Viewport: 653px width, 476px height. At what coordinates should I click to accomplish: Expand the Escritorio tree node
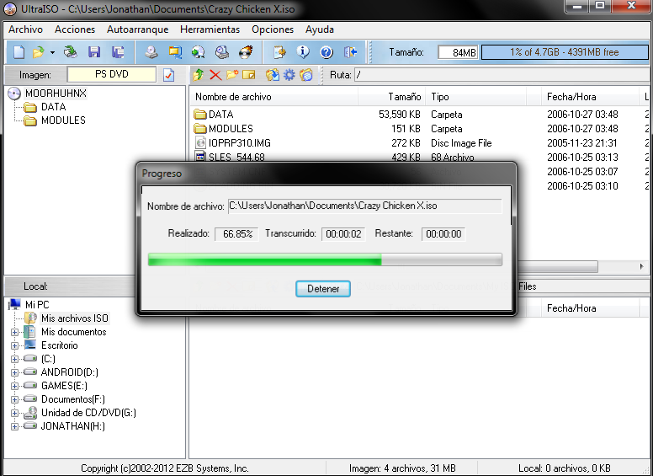coord(14,345)
